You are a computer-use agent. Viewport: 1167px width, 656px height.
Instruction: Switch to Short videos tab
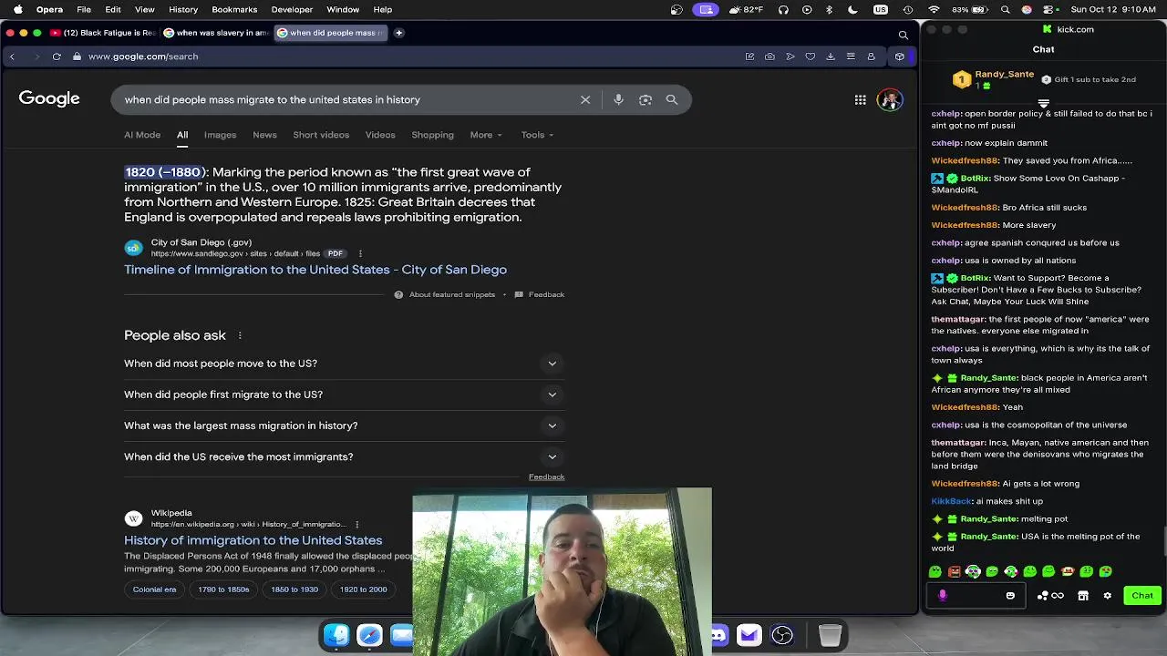321,135
